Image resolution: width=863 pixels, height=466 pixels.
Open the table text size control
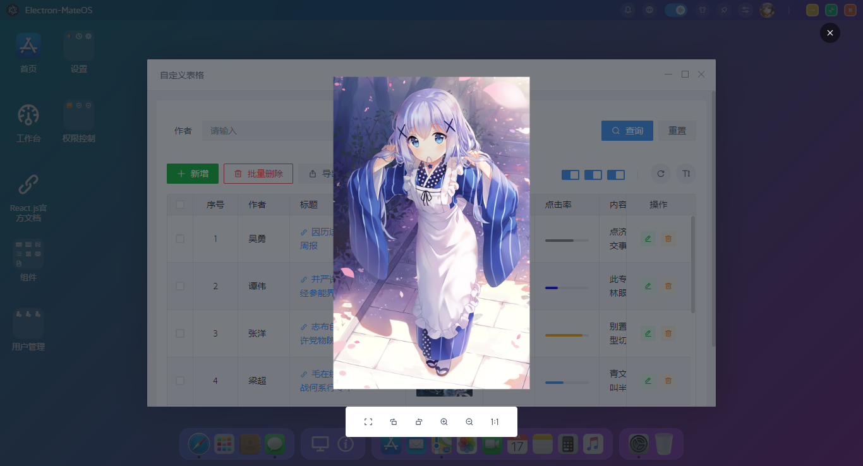pos(686,174)
